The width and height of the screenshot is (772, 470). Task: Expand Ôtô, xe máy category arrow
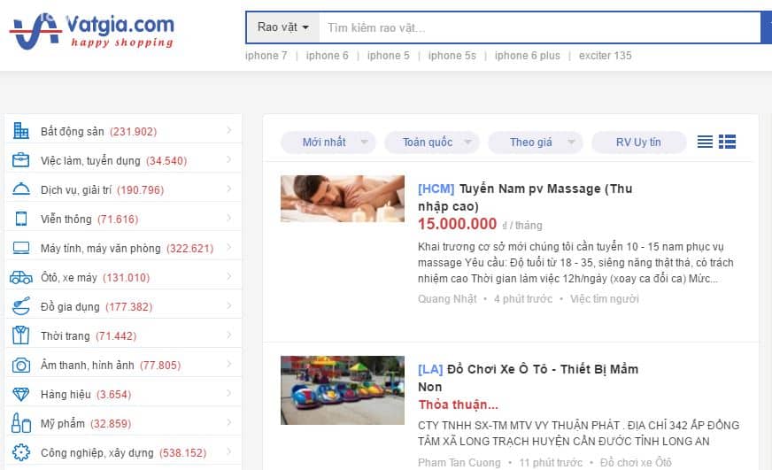(x=229, y=276)
